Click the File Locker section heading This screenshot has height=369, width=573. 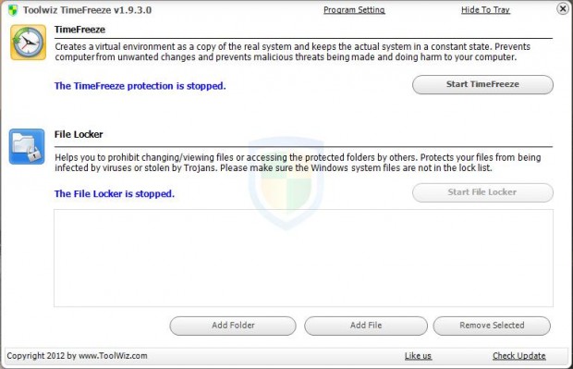[79, 135]
